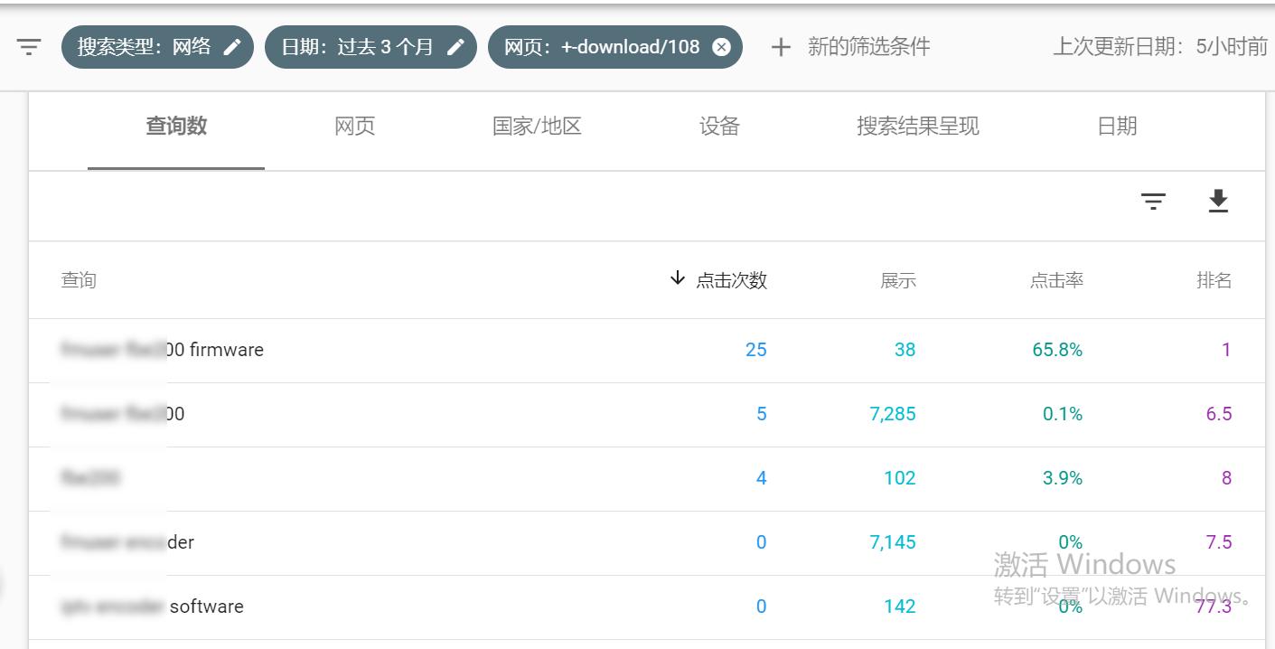
Task: Switch to the 网页 tab
Action: click(x=354, y=127)
